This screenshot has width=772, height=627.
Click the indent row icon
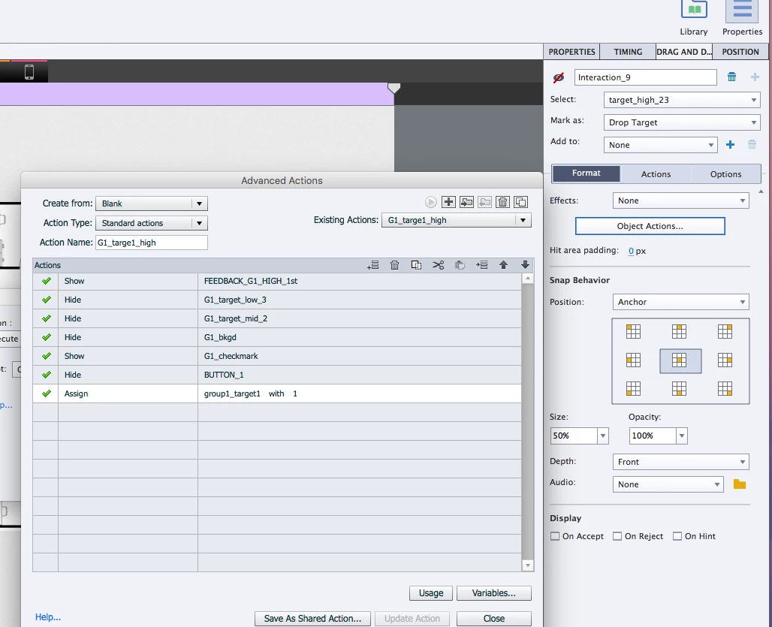pyautogui.click(x=481, y=265)
